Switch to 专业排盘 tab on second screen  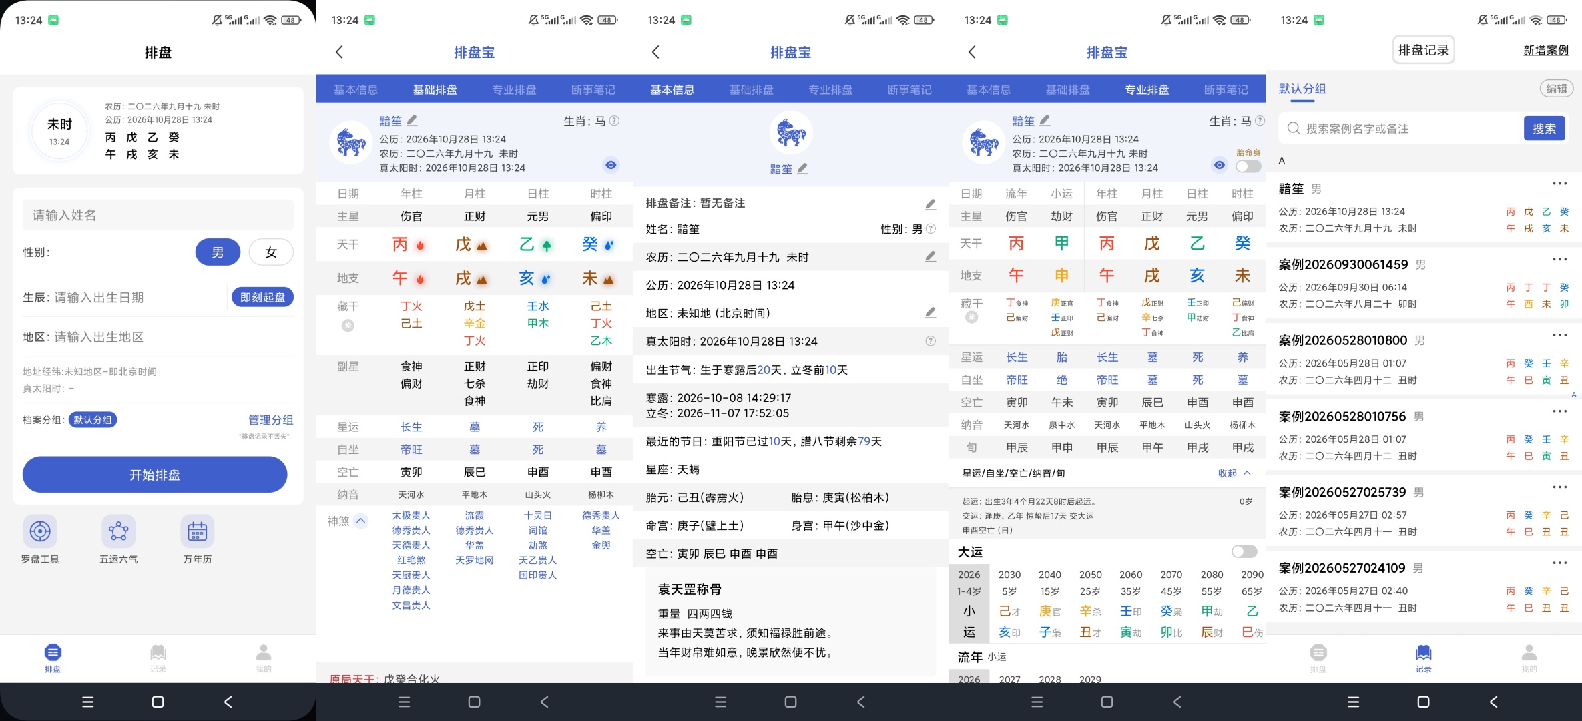point(514,89)
